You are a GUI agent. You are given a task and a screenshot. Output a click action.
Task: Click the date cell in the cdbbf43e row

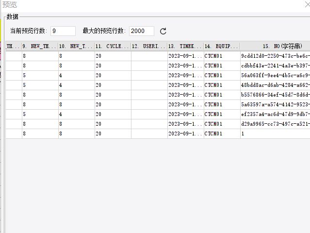pyautogui.click(x=186, y=66)
